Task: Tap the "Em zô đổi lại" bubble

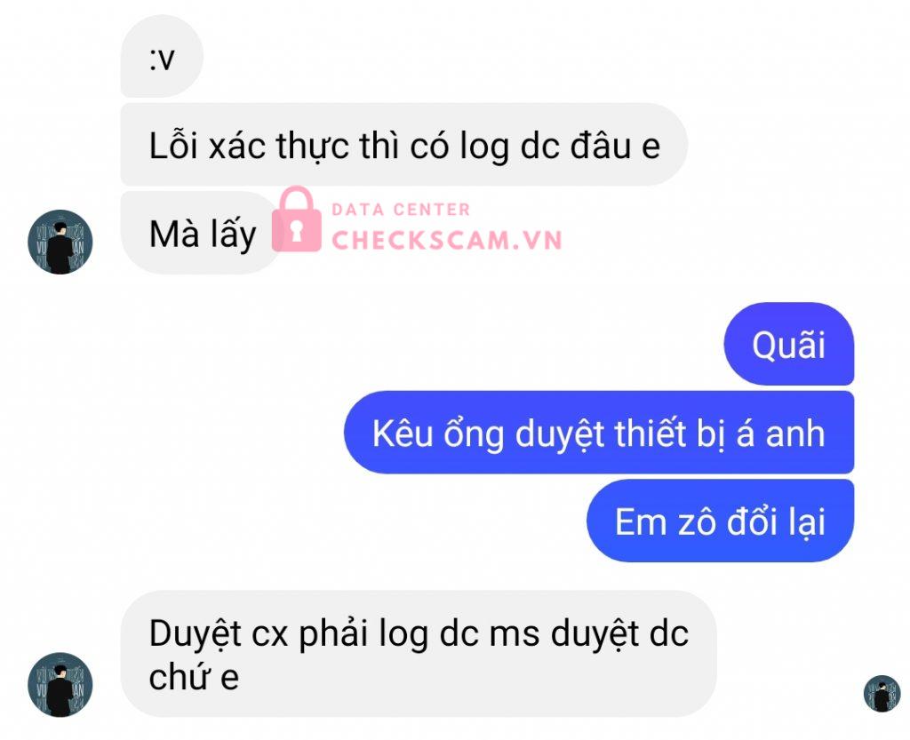Action: pyautogui.click(x=720, y=521)
